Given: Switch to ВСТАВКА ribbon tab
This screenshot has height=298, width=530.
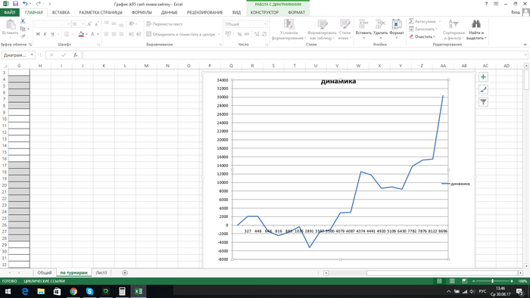Looking at the screenshot, I should point(61,12).
